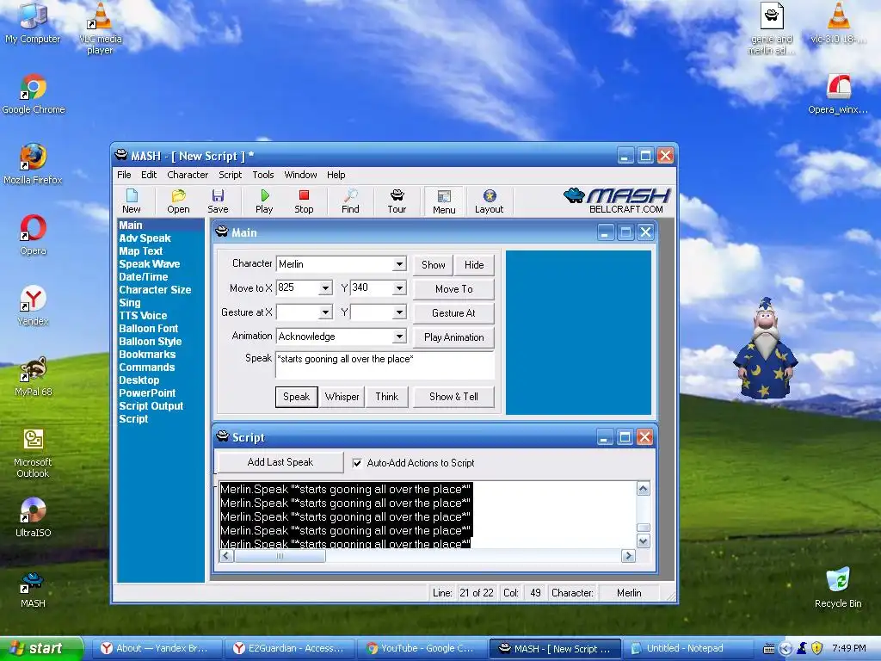
Task: Select the Google Chrome desktop shortcut
Action: [x=34, y=95]
